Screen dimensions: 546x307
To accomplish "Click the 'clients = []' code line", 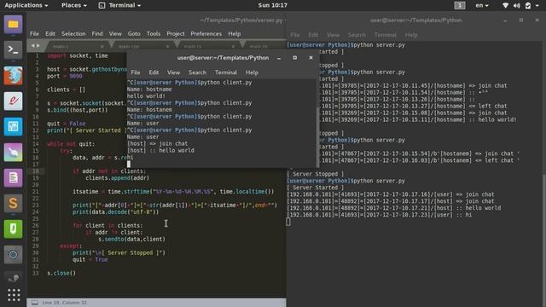I will pos(67,90).
